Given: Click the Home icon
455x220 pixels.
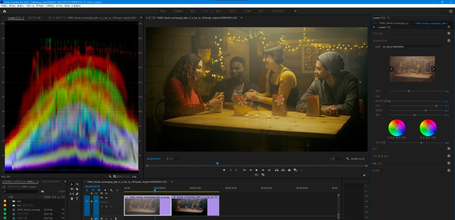Looking at the screenshot, I should [x=4, y=11].
